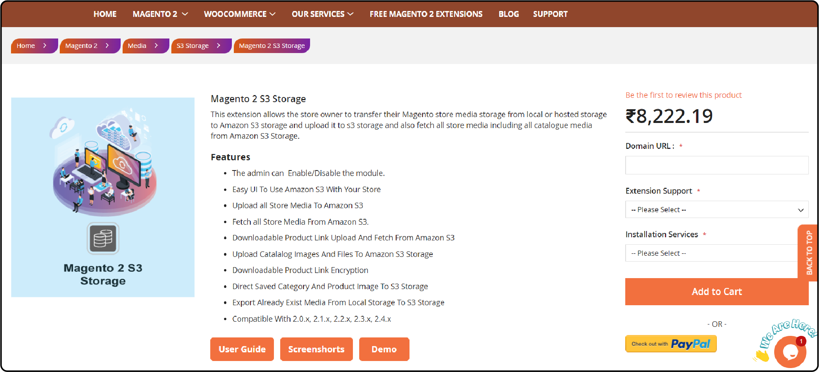Click 'Upload Catalalog Images And Files' line
This screenshot has width=819, height=372.
pos(332,254)
